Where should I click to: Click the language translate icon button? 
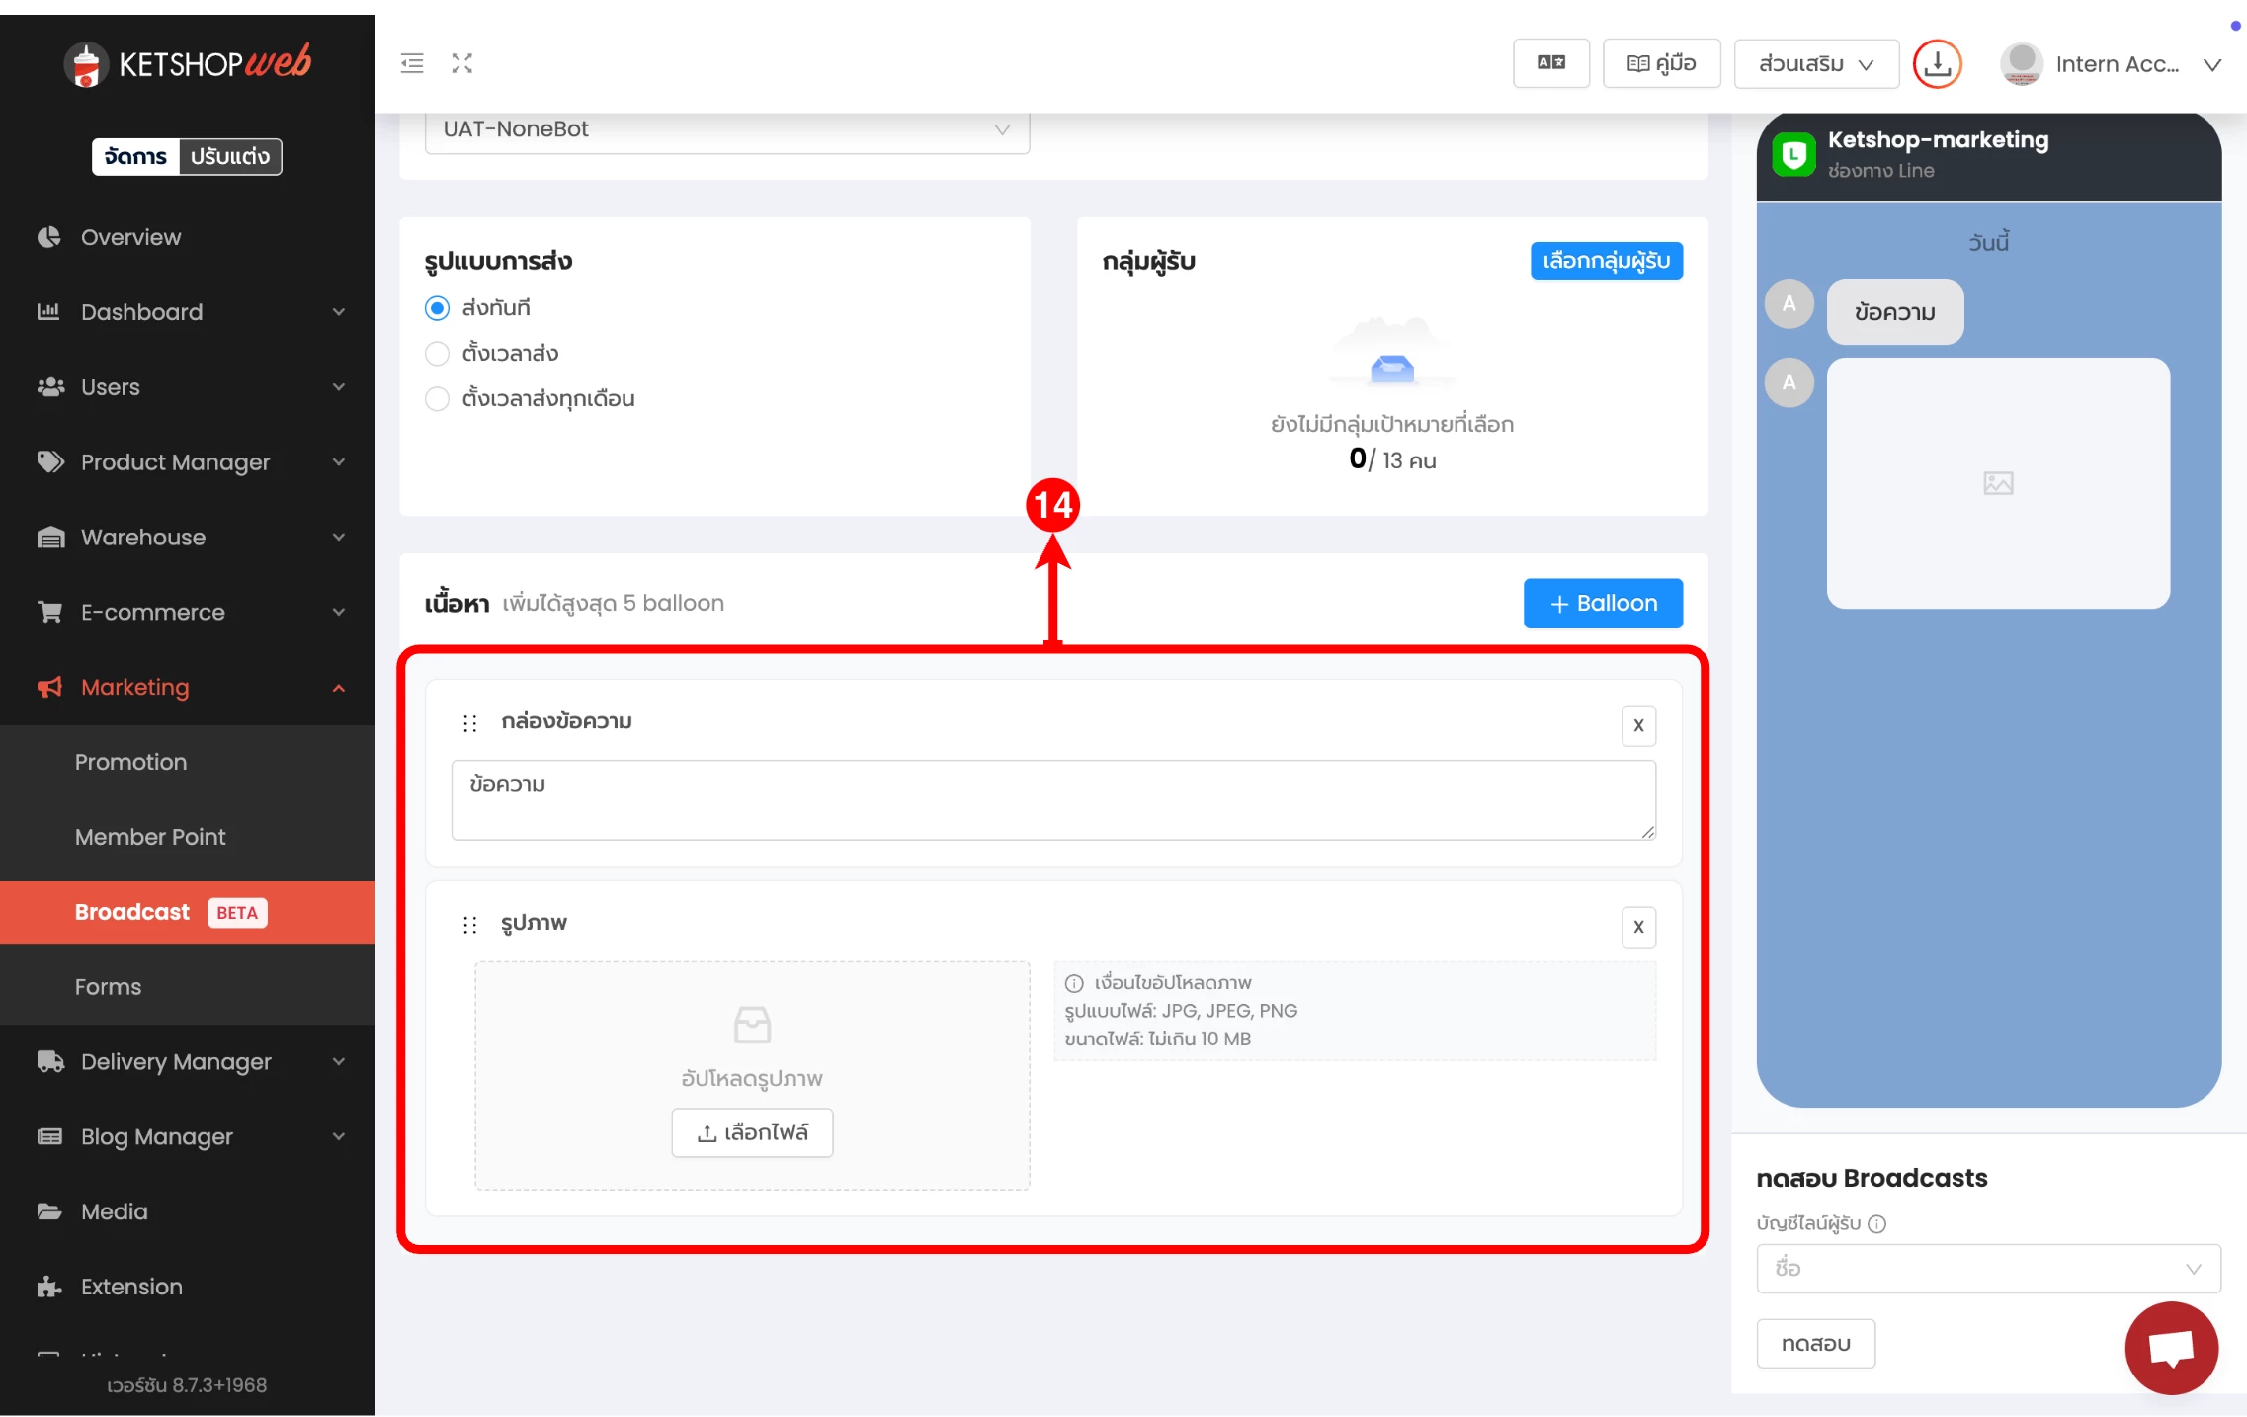pyautogui.click(x=1550, y=63)
